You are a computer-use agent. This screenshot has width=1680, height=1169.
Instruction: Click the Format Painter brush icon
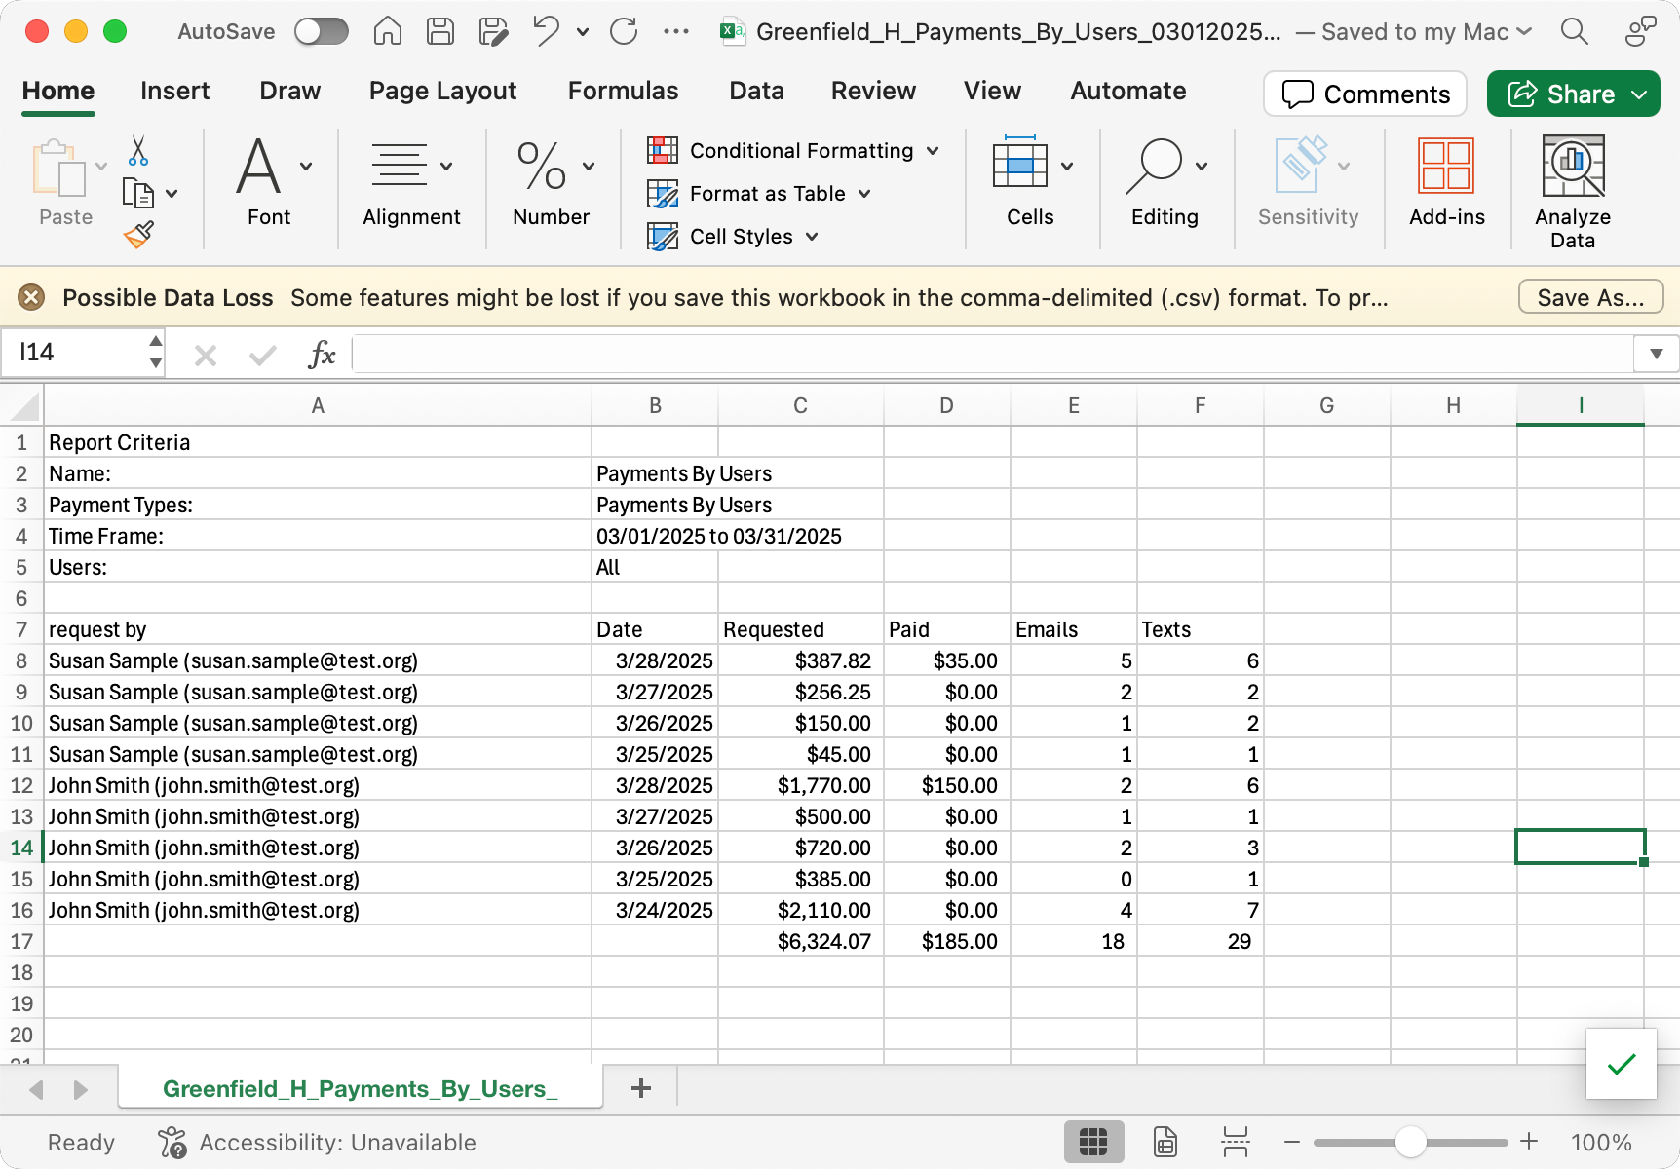coord(138,235)
